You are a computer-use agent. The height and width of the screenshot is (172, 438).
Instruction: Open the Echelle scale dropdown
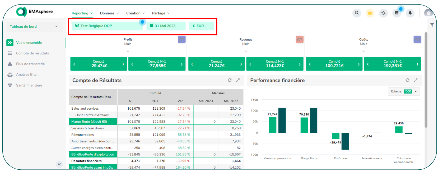pos(416,91)
